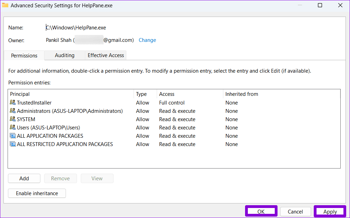Click the Change owner link

[147, 40]
